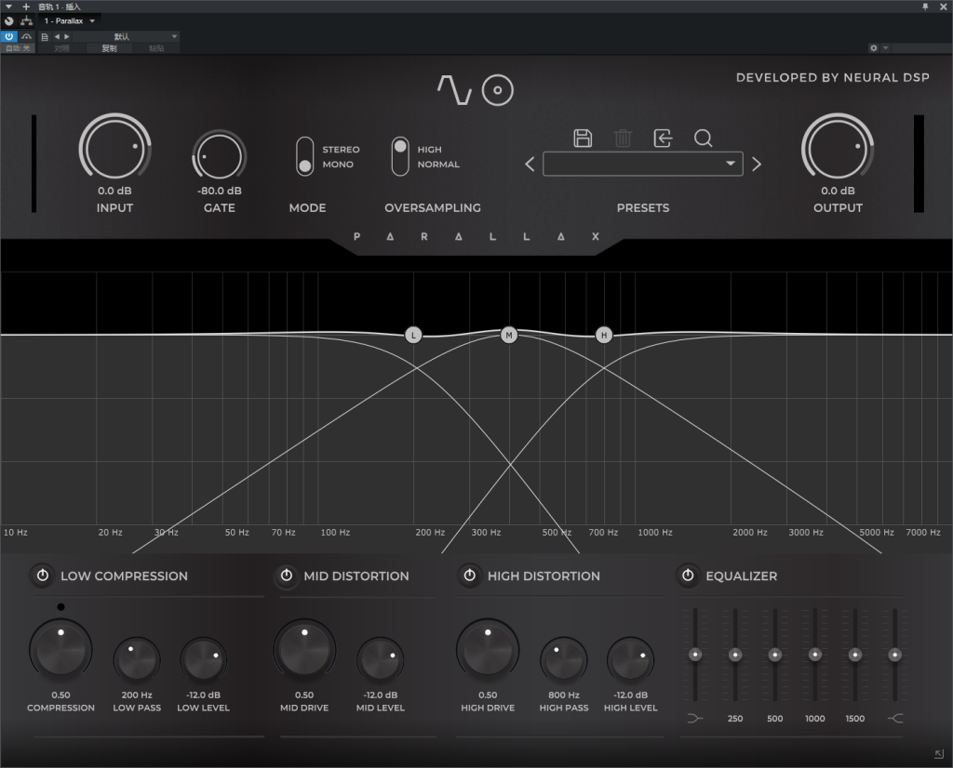Click the 1000 Hz EQ slider handle
Viewport: 953px width, 768px height.
pyautogui.click(x=815, y=655)
